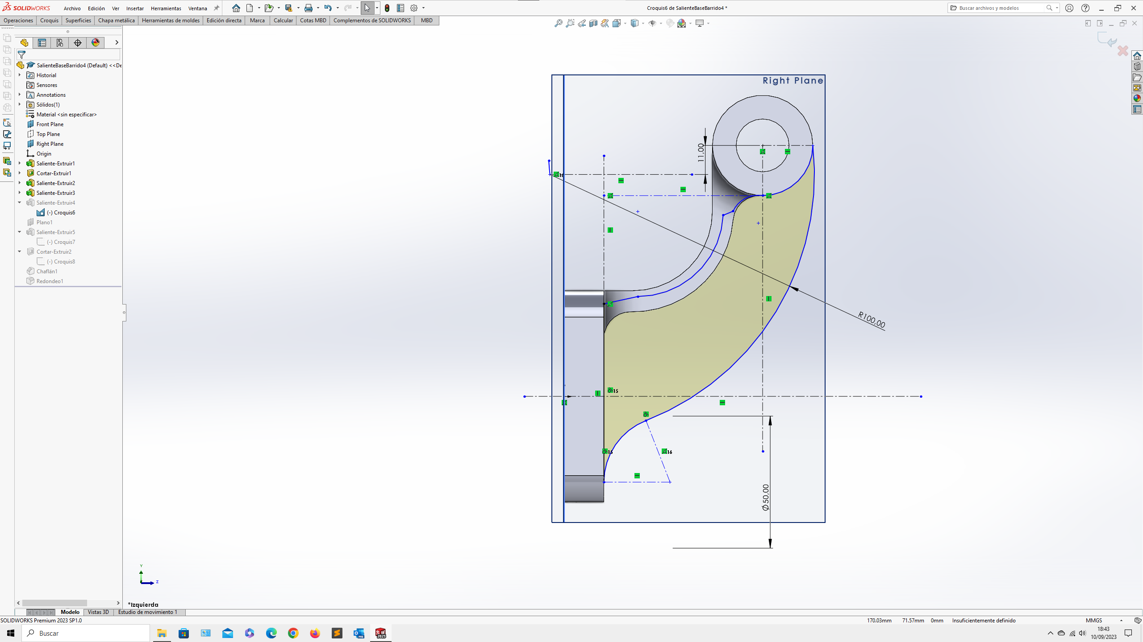Select the R100.00 radius dimension
1143x642 pixels.
pos(871,320)
